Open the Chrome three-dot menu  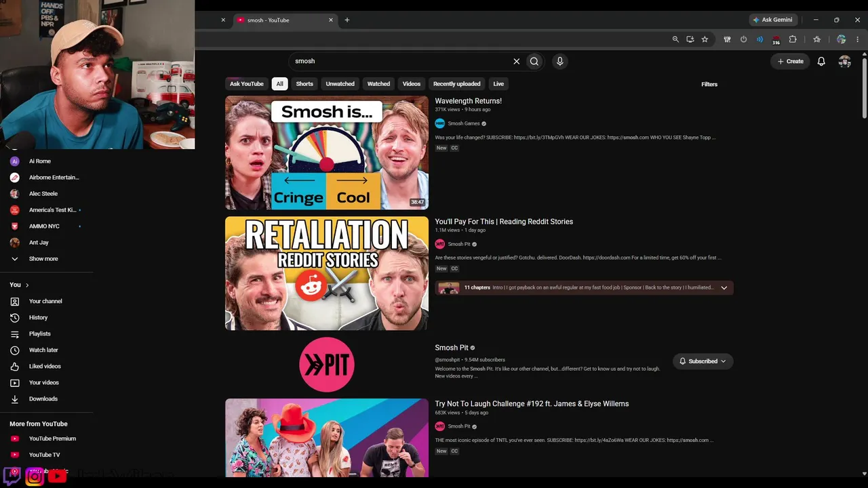(x=859, y=39)
